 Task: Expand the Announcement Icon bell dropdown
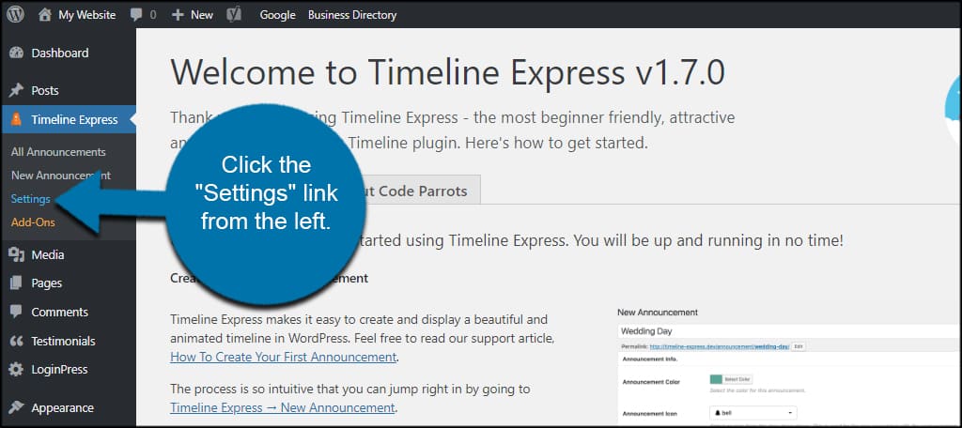pos(753,413)
